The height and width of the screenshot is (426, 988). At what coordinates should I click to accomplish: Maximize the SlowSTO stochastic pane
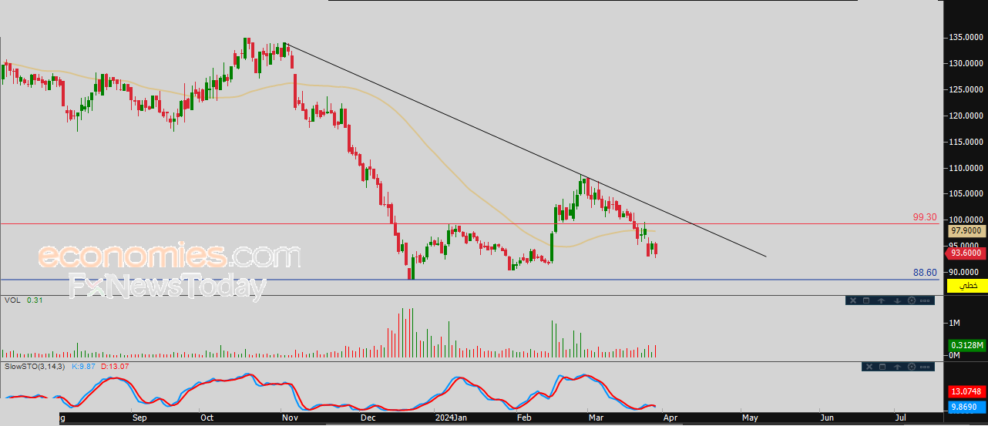pyautogui.click(x=882, y=367)
